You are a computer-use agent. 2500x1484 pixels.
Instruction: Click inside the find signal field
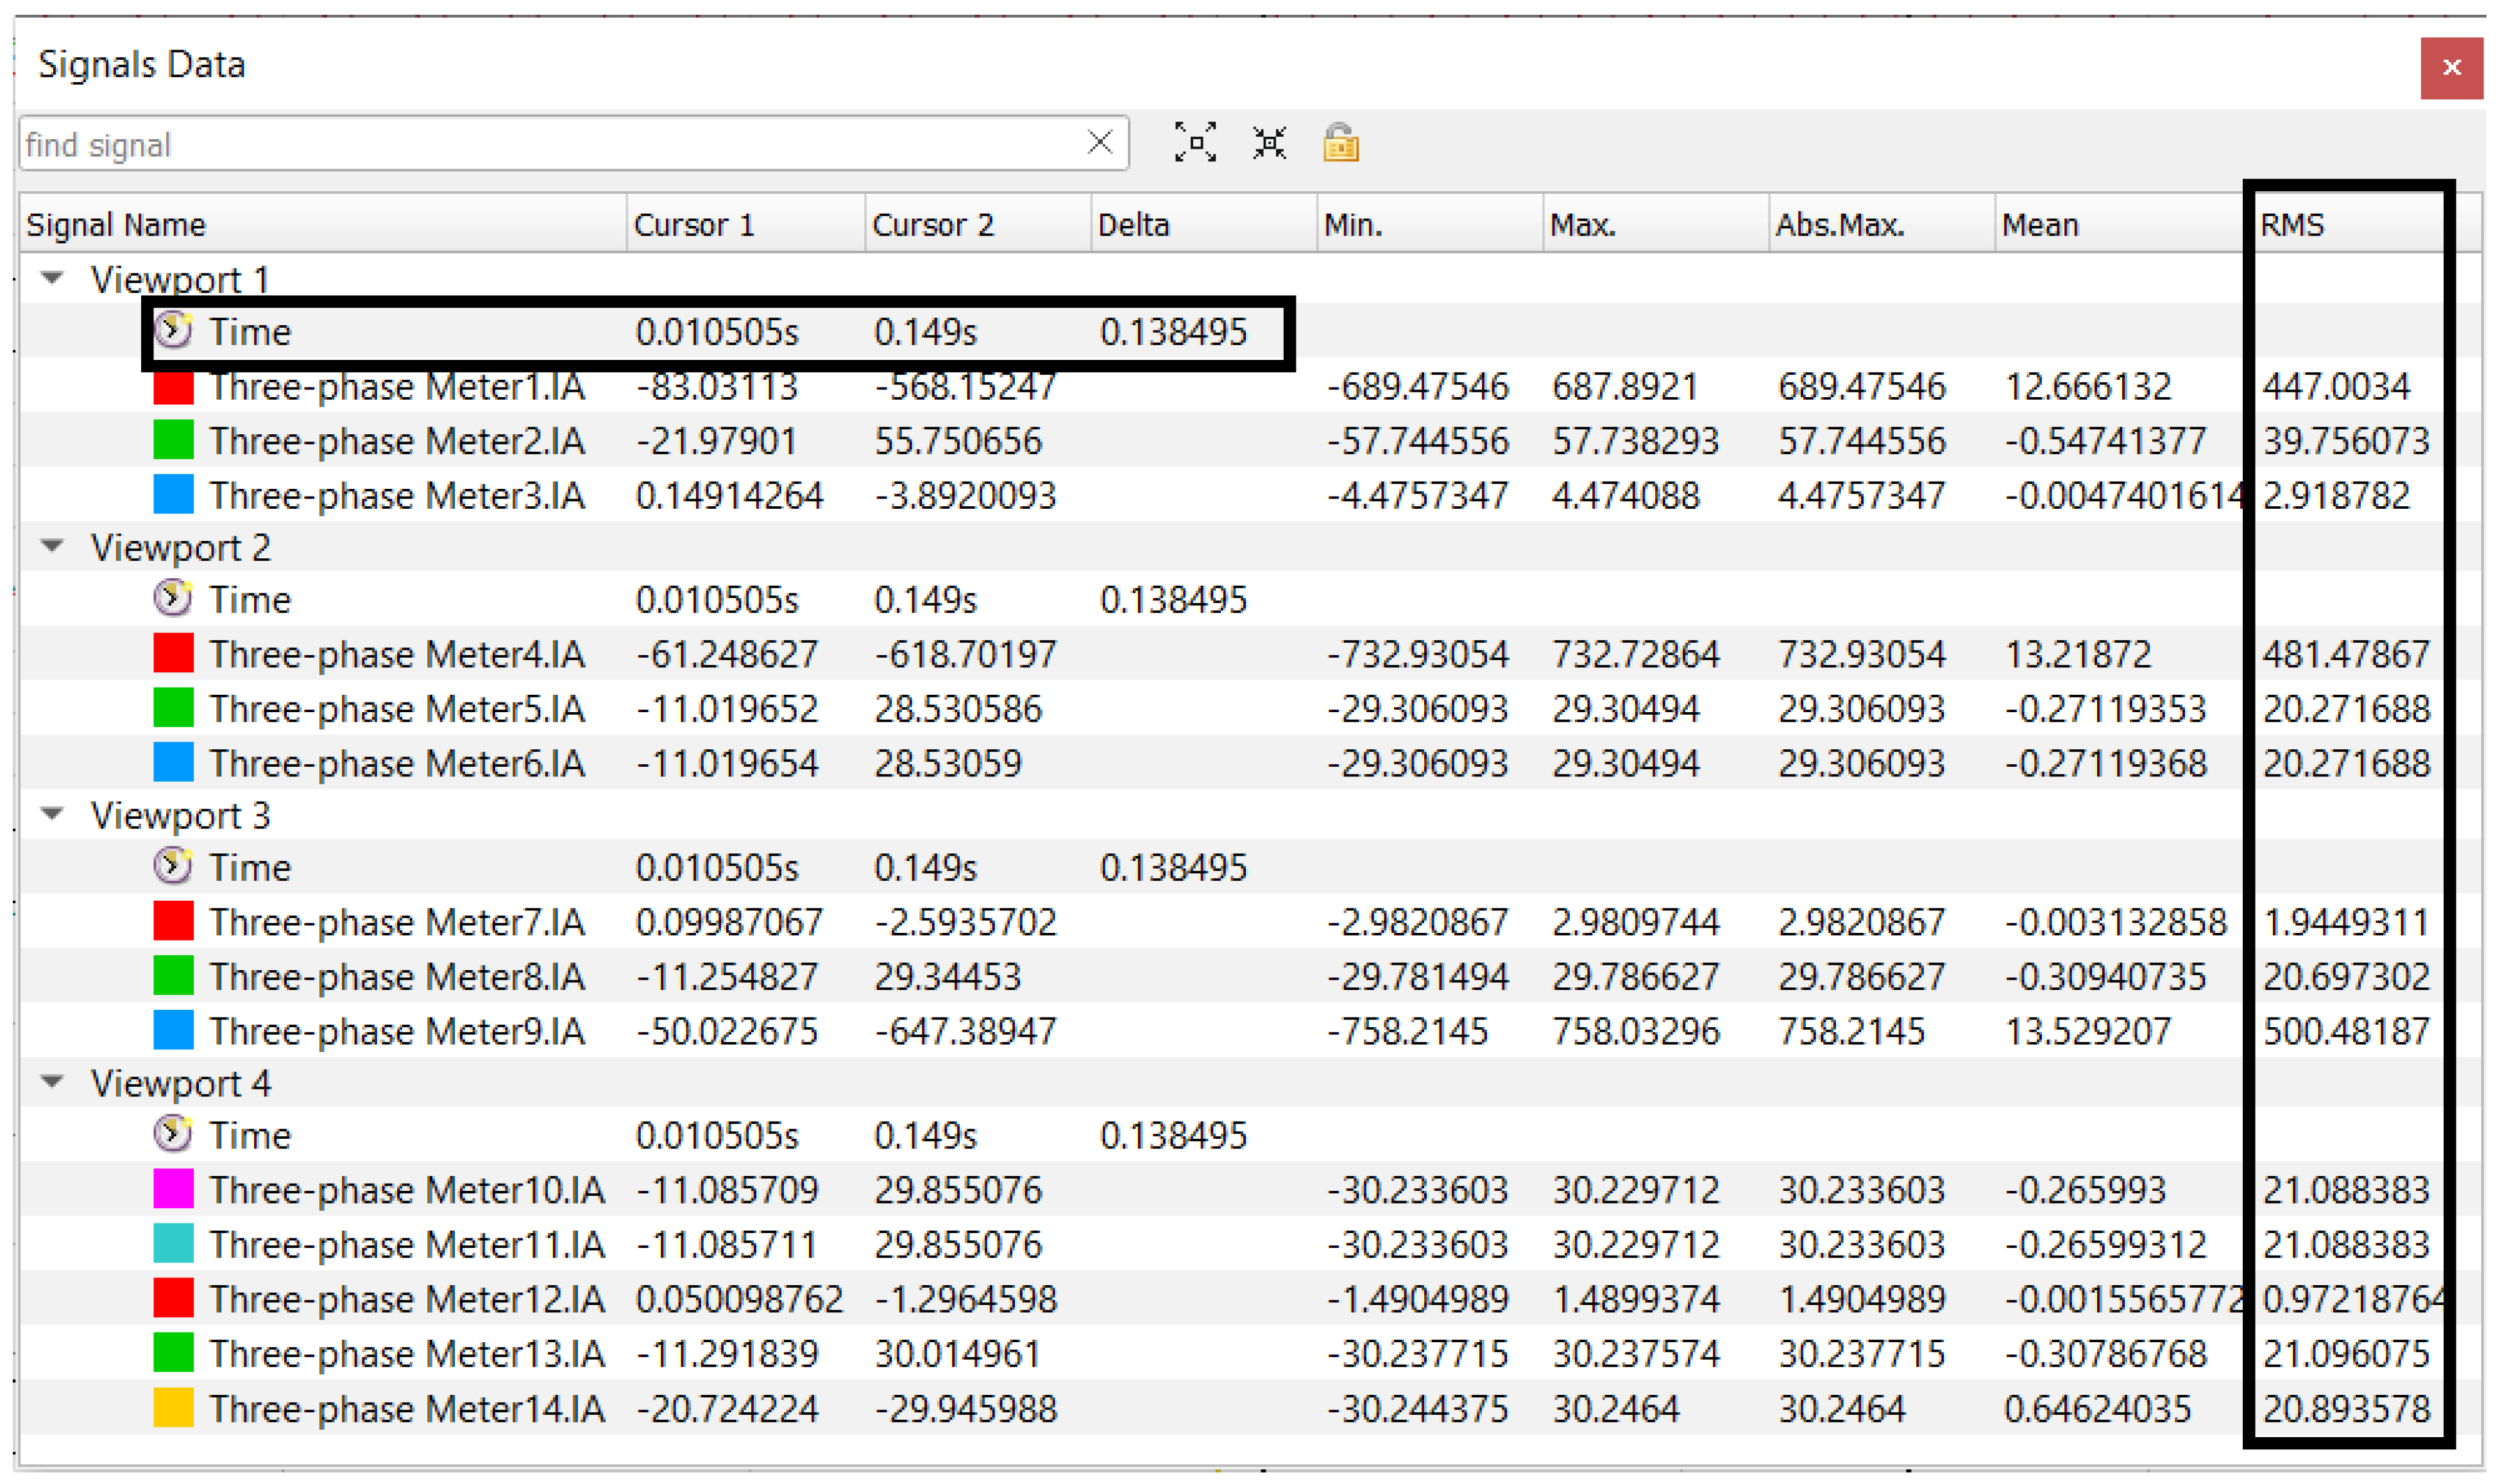550,145
